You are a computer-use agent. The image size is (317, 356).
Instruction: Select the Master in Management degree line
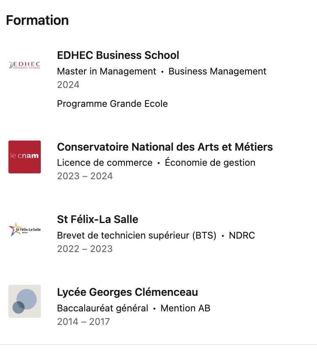tap(106, 72)
